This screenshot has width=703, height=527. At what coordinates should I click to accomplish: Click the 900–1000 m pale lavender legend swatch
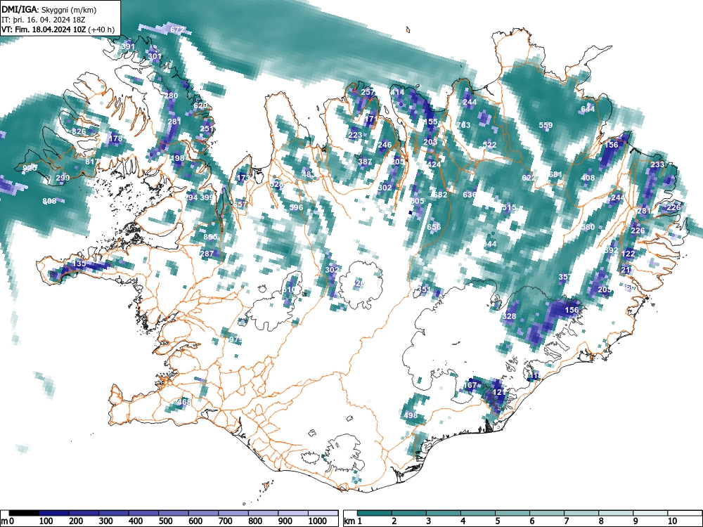pos(293,513)
